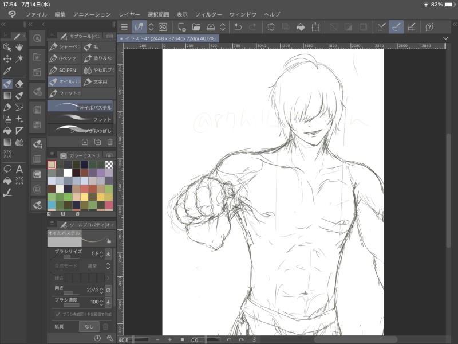Toggle the brush settings lock icon
458x344 pixels.
click(108, 241)
